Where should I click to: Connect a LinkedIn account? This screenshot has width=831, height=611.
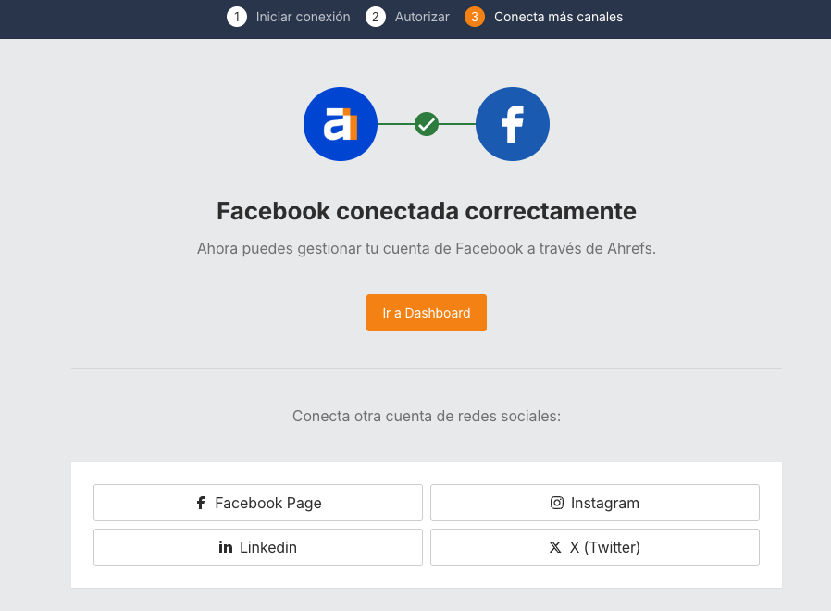coord(257,547)
